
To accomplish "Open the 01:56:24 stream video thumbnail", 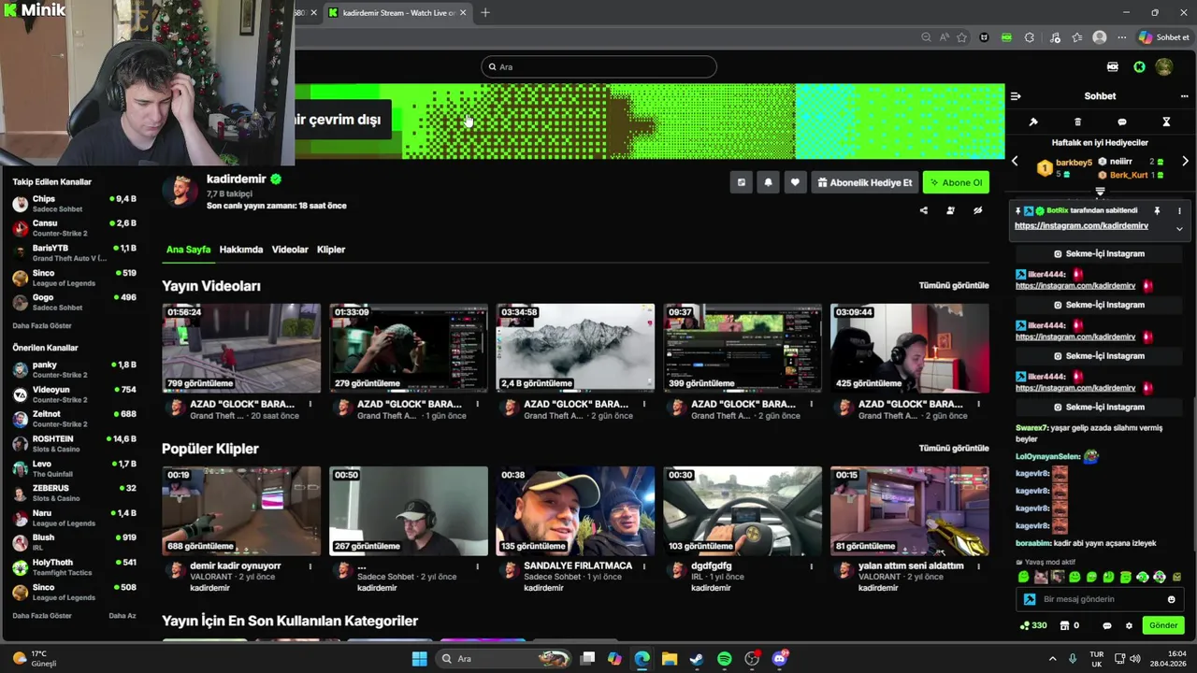I will [241, 348].
